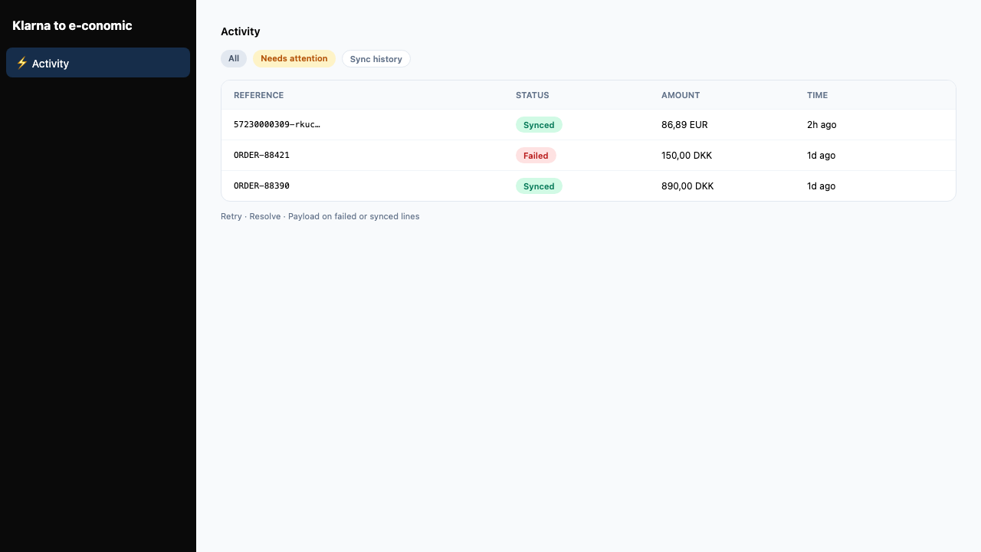
Task: Click the Retry · Resolve · Payload hint
Action: (x=320, y=216)
